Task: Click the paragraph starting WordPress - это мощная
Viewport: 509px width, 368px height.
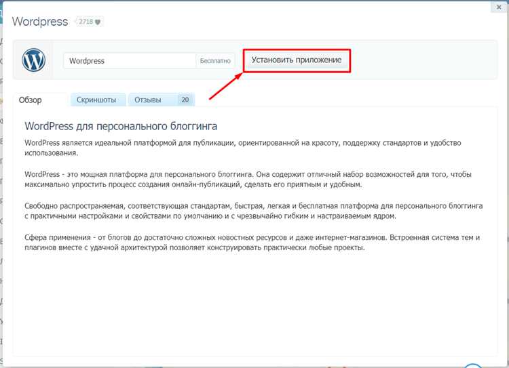Action: 248,180
